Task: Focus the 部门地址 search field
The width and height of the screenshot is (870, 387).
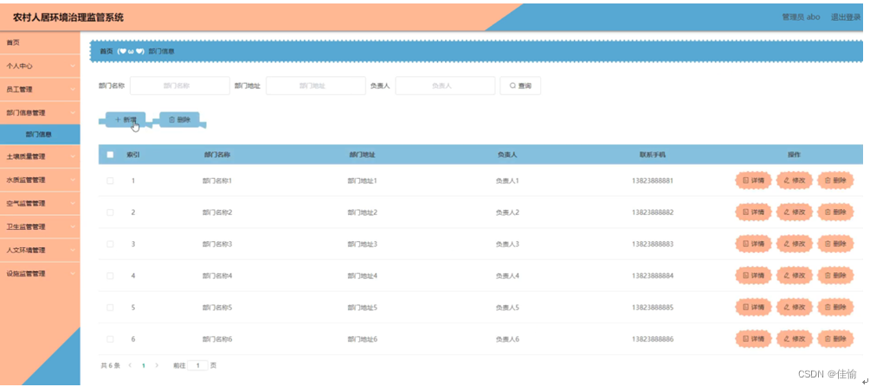Action: pos(316,86)
